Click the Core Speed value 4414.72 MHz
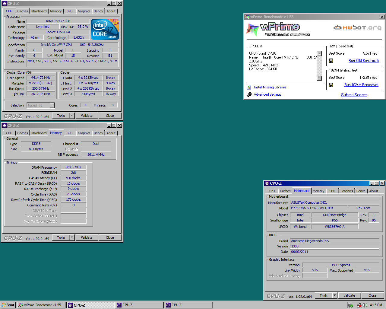The width and height of the screenshot is (386, 309). [x=41, y=78]
